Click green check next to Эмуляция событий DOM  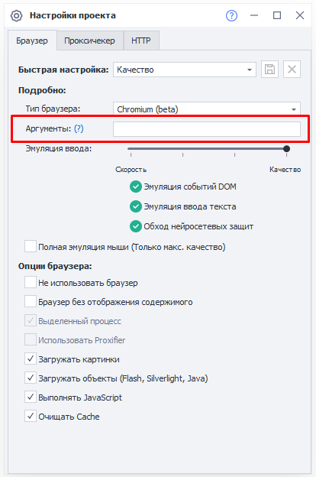(x=136, y=187)
